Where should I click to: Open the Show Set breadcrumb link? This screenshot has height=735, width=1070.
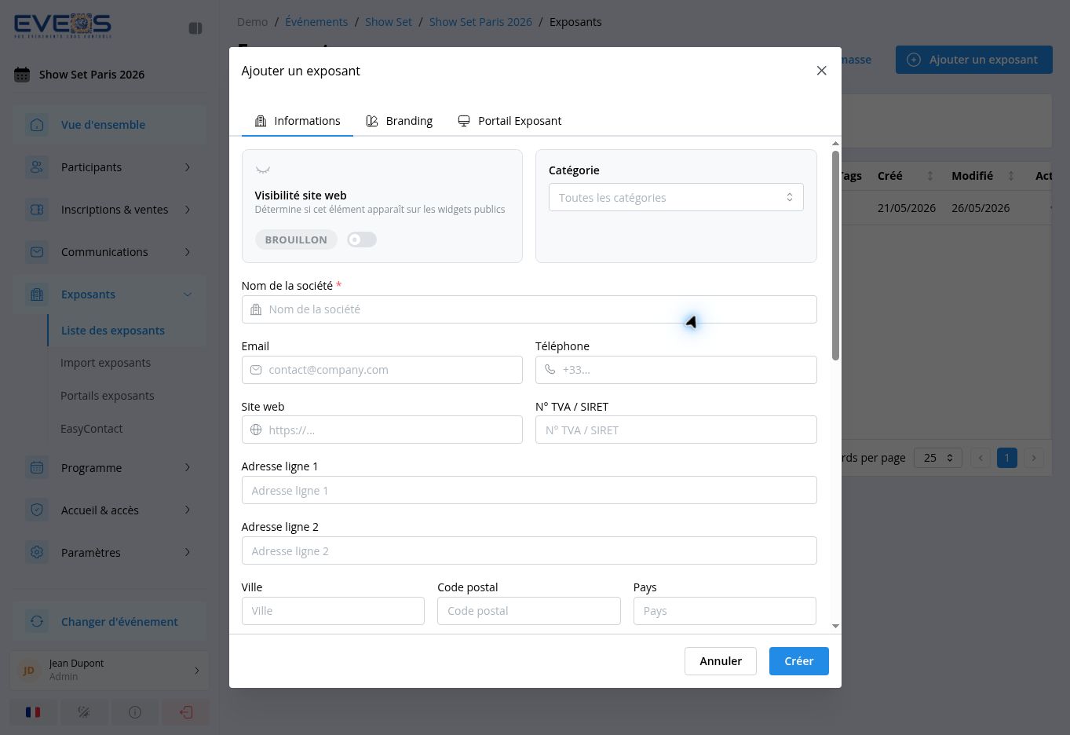tap(389, 22)
